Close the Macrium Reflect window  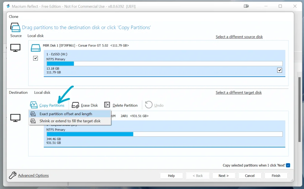click(295, 6)
